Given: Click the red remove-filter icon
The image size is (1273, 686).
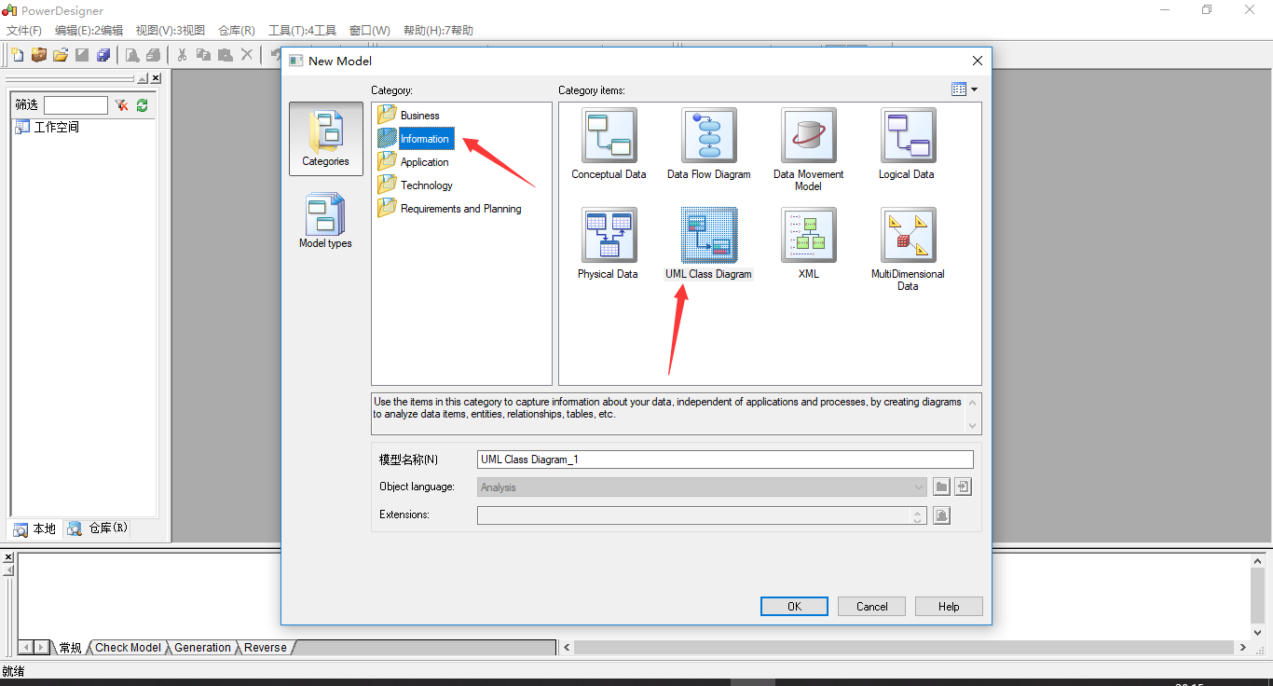Looking at the screenshot, I should click(x=122, y=104).
